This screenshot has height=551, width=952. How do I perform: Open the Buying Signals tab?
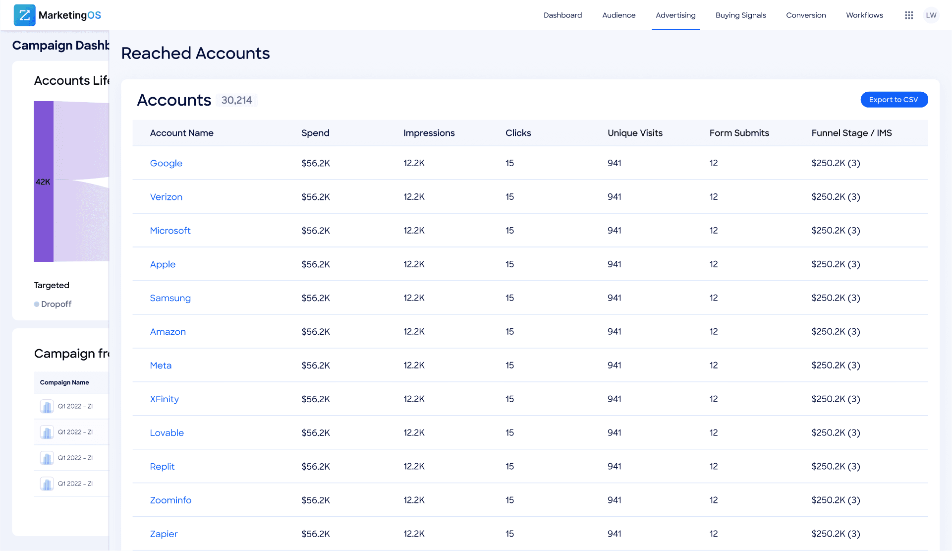coord(740,15)
